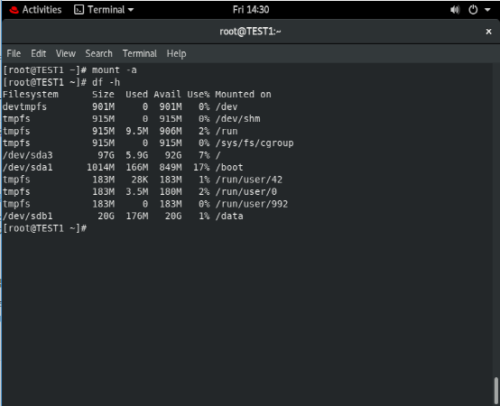The width and height of the screenshot is (500, 406).
Task: Click the /dev/sdb1 line in df output
Action: [123, 216]
